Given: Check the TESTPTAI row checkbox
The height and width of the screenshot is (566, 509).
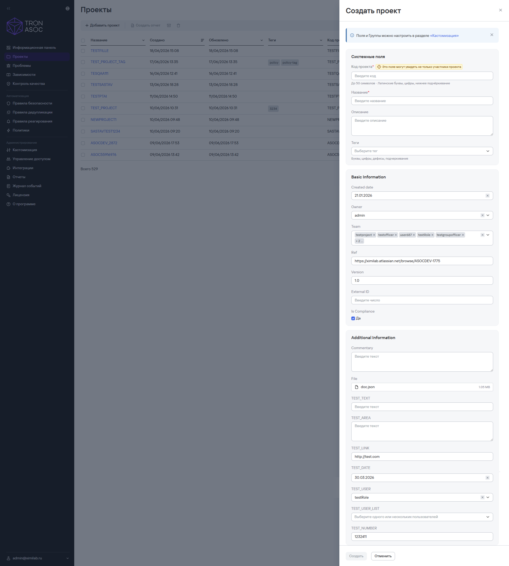Looking at the screenshot, I should coord(83,96).
